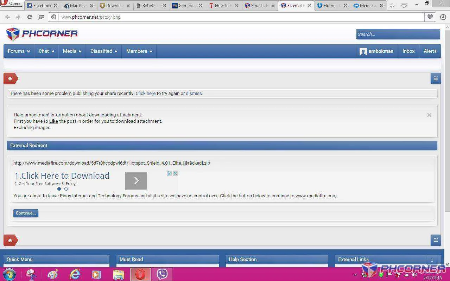Open the Alerts link in navbar

[x=430, y=51]
